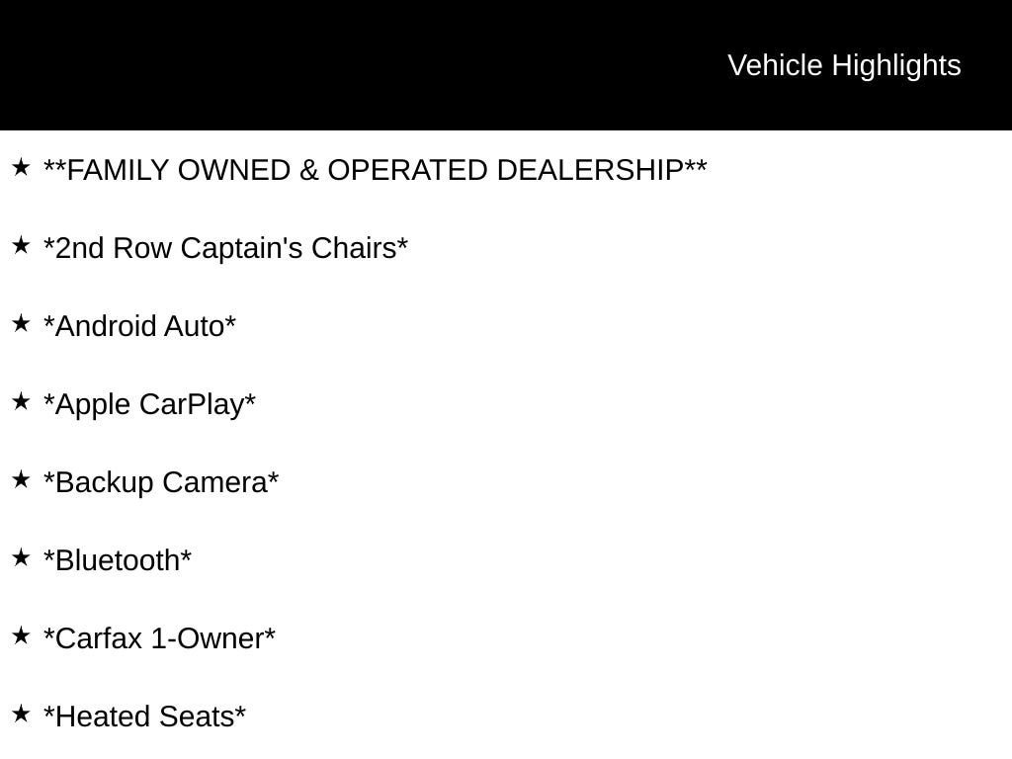The height and width of the screenshot is (759, 1012).
Task: Click the star icon next to Bluetooth
Action: [x=21, y=558]
